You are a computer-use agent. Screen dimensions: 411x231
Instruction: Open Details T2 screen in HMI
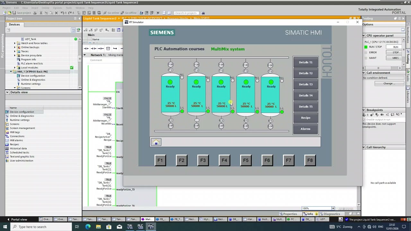coord(305,73)
